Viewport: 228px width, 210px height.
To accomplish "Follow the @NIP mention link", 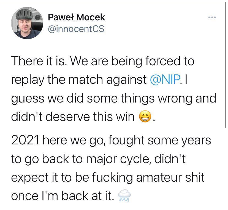I will [165, 79].
